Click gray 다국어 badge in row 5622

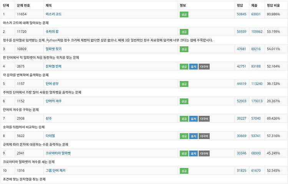click(x=204, y=136)
